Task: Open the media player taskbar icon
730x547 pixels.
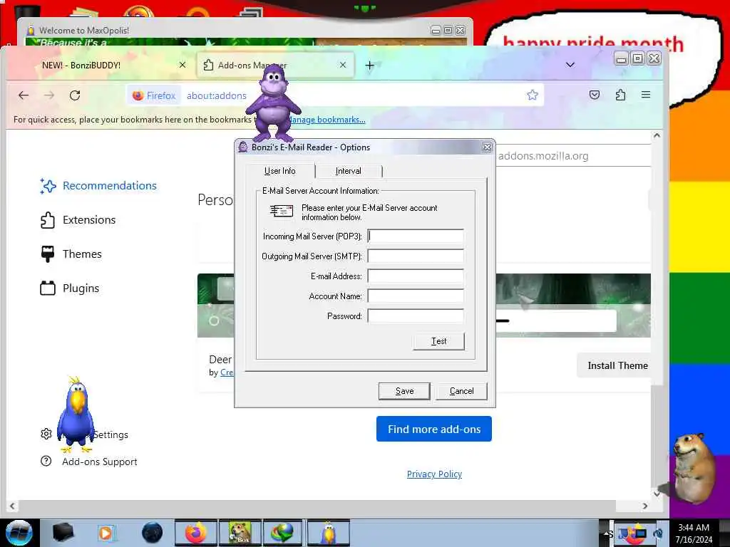Action: pyautogui.click(x=107, y=533)
